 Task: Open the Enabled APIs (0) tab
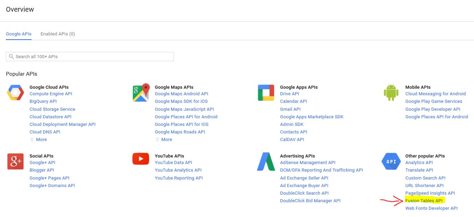[58, 34]
